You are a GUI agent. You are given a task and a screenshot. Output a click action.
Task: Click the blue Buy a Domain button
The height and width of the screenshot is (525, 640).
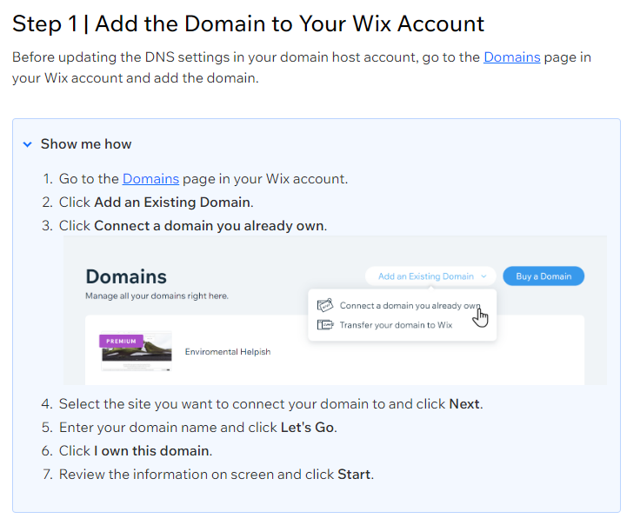pos(543,276)
